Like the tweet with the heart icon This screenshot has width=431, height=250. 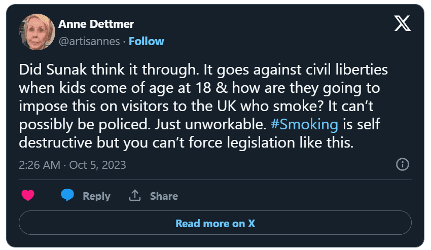click(x=28, y=196)
